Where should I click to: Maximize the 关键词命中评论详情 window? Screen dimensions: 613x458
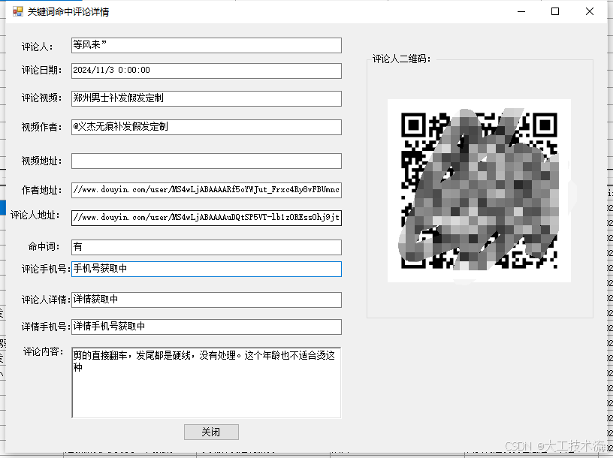[555, 12]
